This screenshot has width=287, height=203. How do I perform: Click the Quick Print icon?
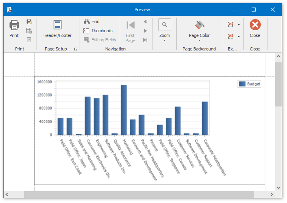(29, 22)
